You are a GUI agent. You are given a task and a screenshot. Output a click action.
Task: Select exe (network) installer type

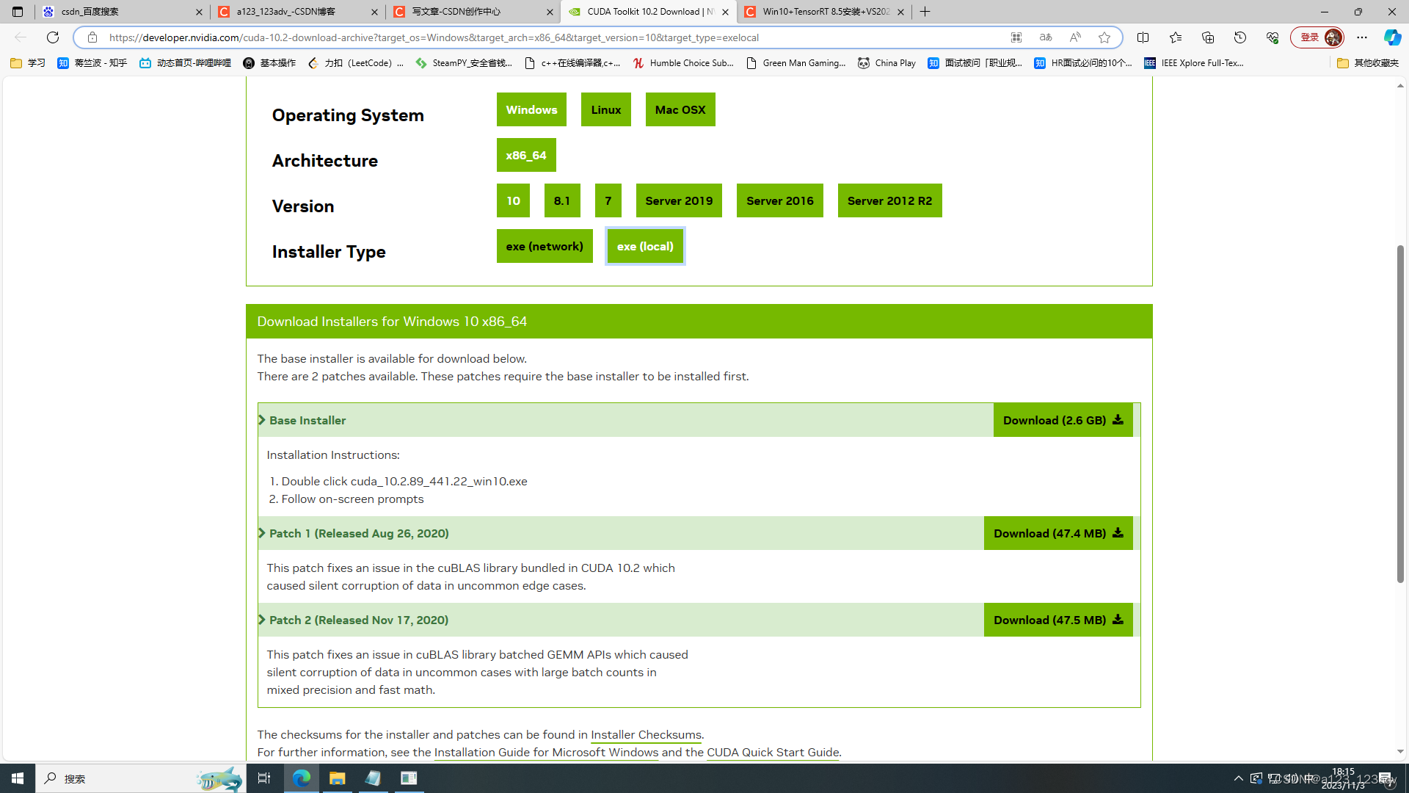click(x=544, y=246)
